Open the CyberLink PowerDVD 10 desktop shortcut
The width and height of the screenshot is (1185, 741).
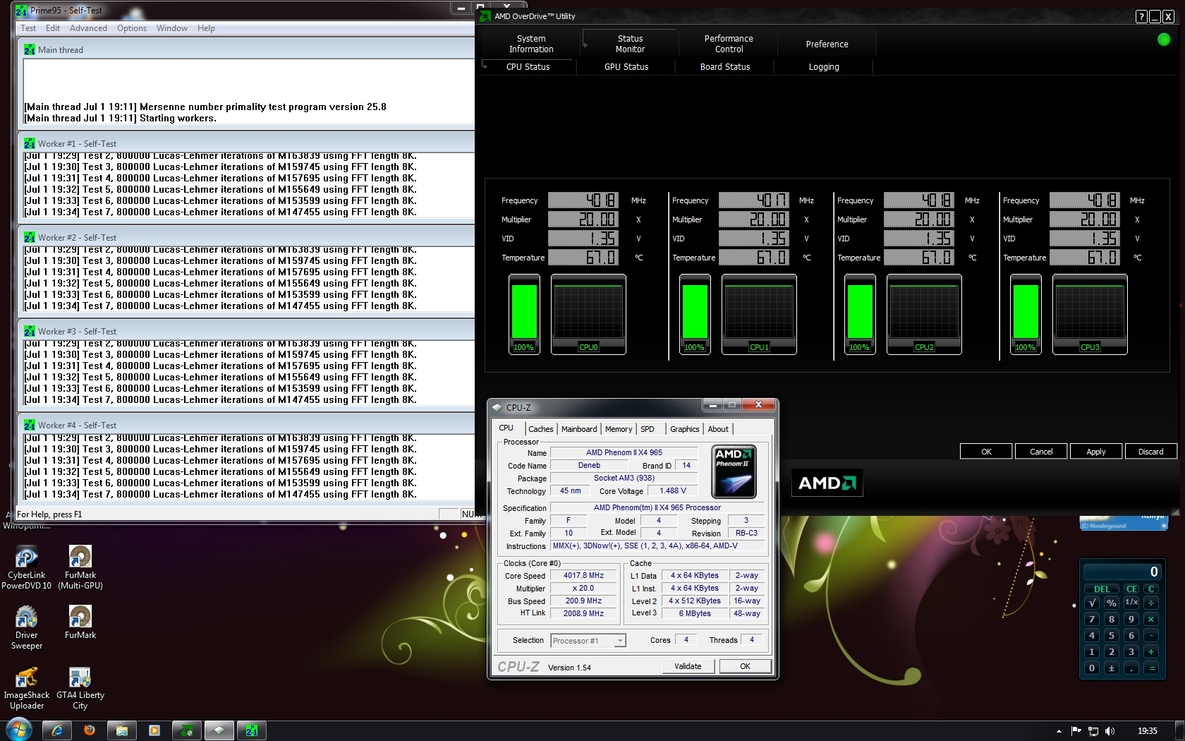(x=26, y=567)
